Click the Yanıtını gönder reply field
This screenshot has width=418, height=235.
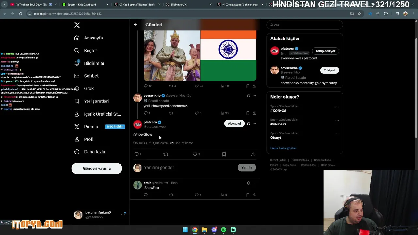[x=189, y=167]
